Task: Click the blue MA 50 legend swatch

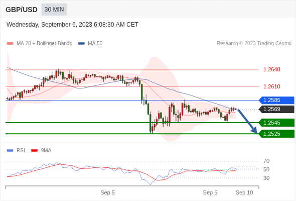Action: pyautogui.click(x=81, y=44)
